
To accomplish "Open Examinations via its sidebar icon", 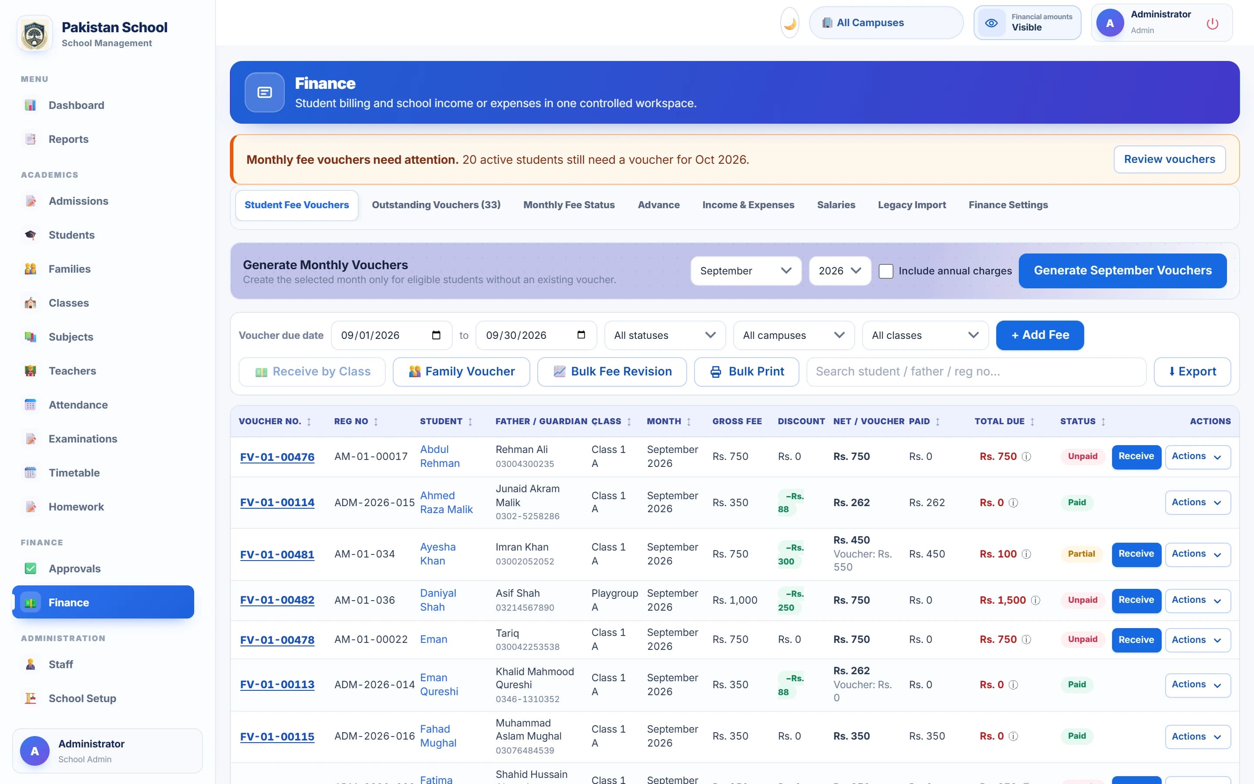I will (x=30, y=439).
